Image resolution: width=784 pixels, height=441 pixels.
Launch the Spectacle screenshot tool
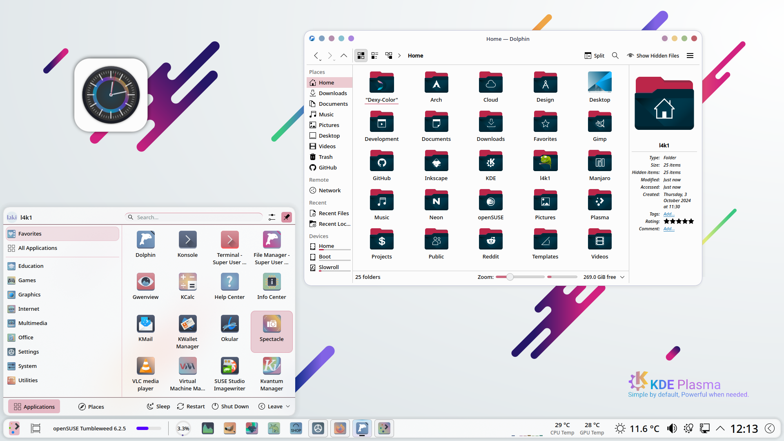coord(272,332)
